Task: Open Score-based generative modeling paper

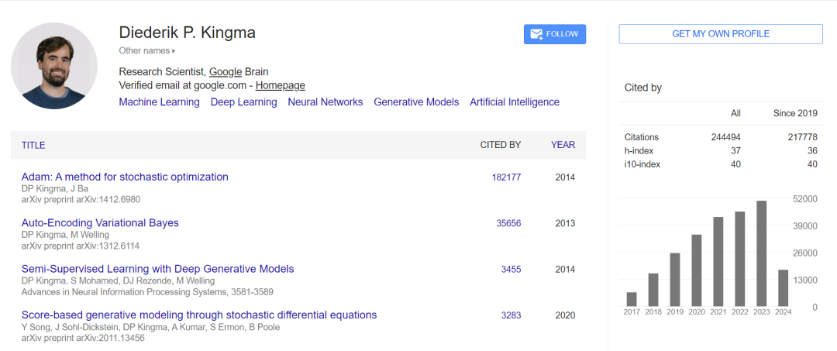Action: tap(199, 315)
